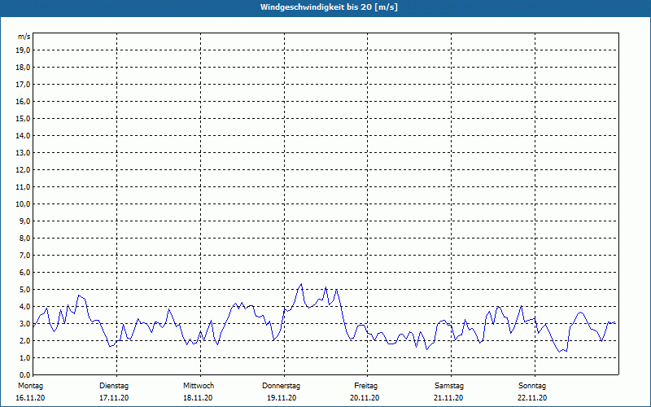Screen dimensions: 651x407
Task: Click the date 16.11.20 on the x-axis
Action: 30,398
